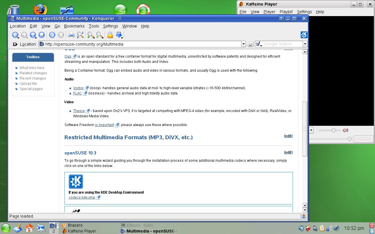Click the scrollbar up arrow at top
375x234 pixels.
tap(305, 52)
